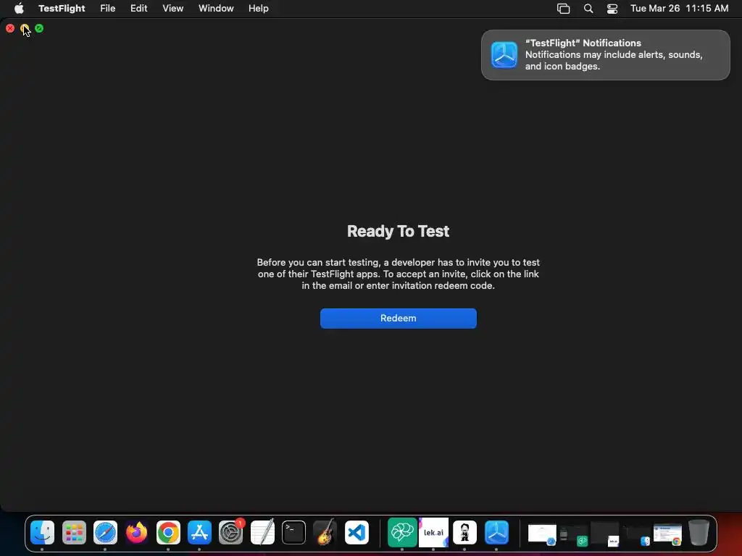Open the Apple menu

click(x=19, y=8)
